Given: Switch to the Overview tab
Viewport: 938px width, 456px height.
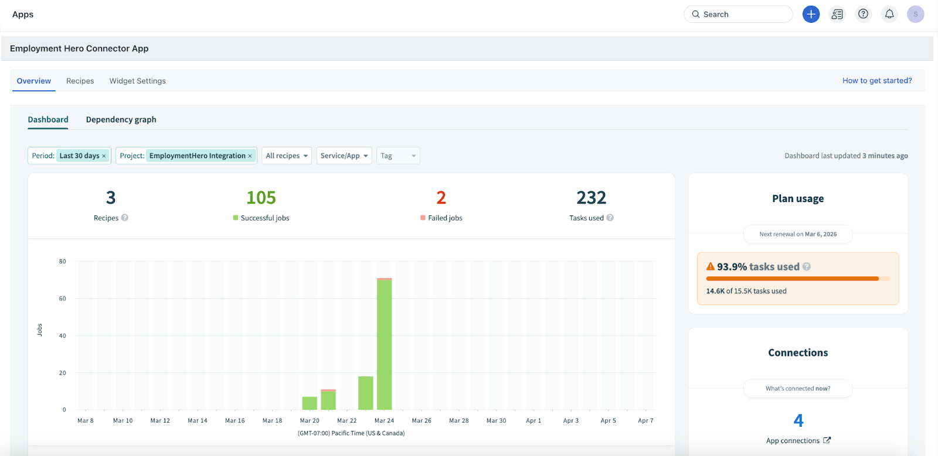Looking at the screenshot, I should [x=34, y=81].
